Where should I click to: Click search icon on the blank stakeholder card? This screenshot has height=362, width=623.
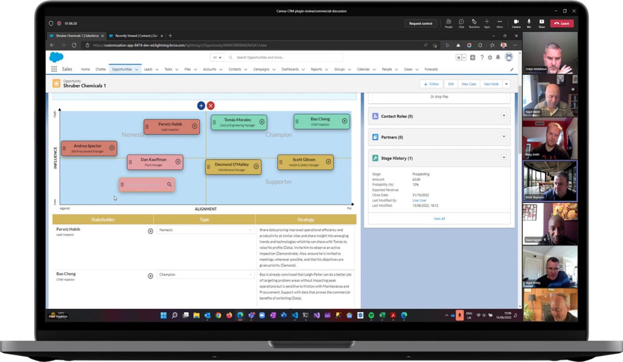point(169,184)
